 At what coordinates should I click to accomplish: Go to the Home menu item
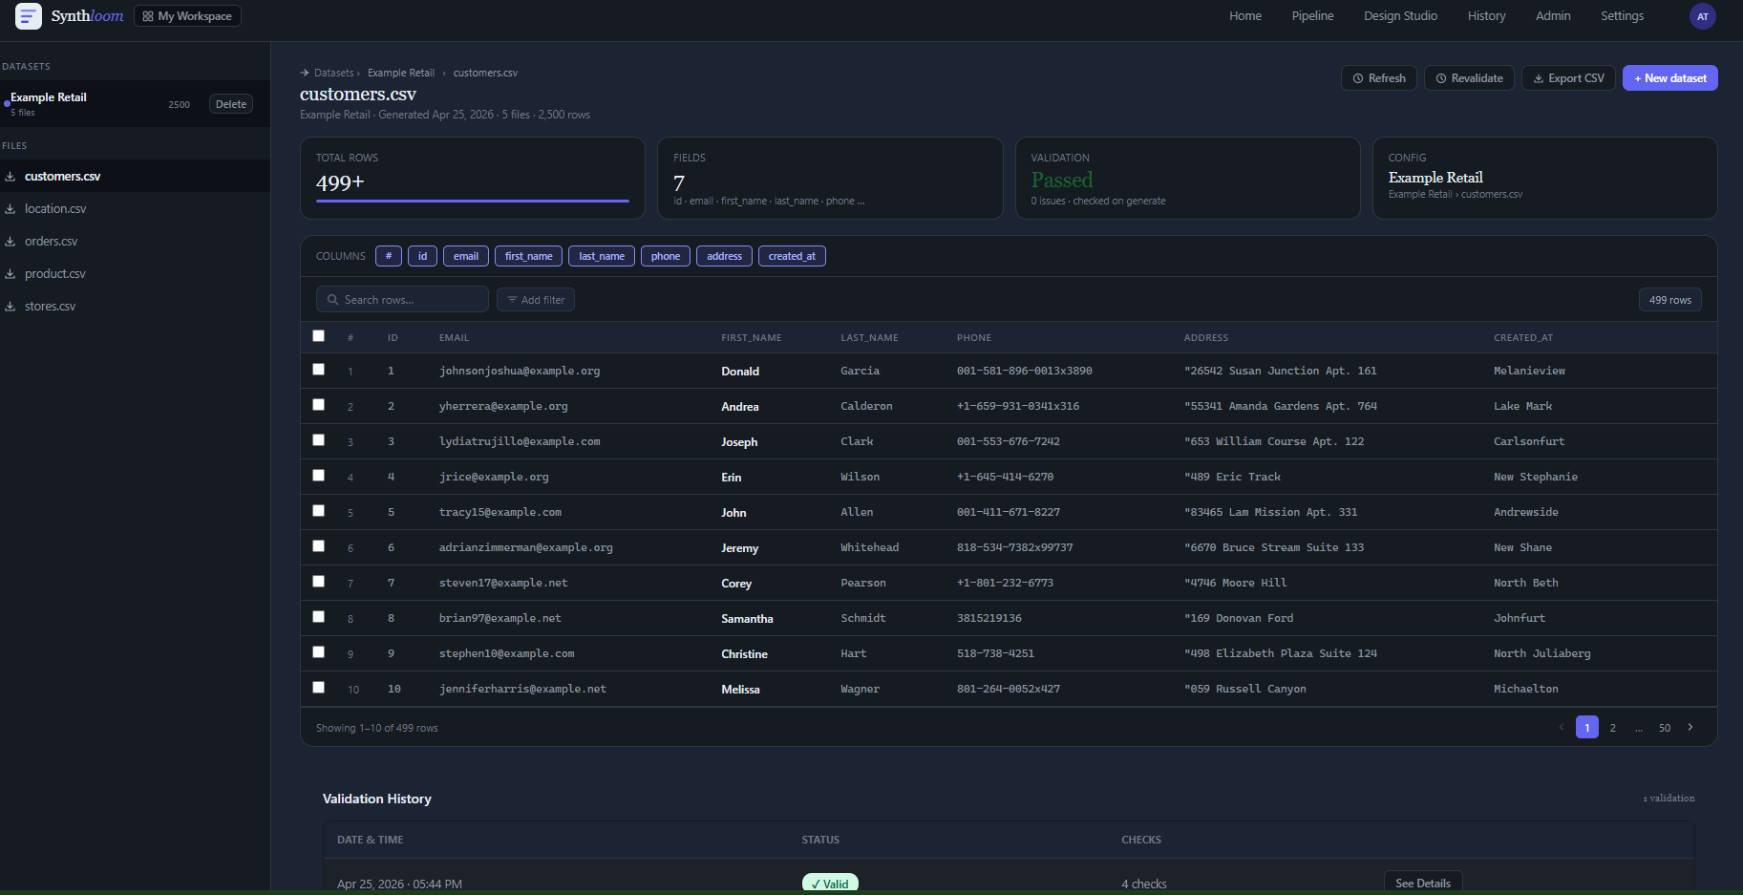point(1245,16)
